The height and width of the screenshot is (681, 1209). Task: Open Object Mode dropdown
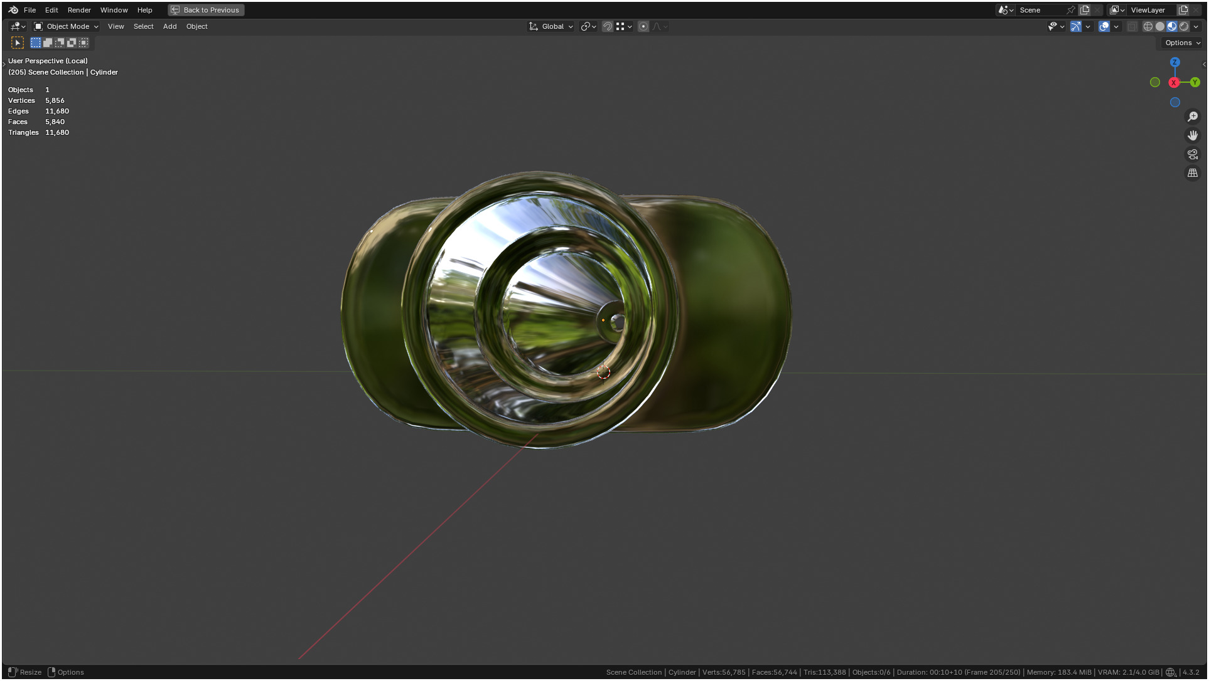pos(67,26)
